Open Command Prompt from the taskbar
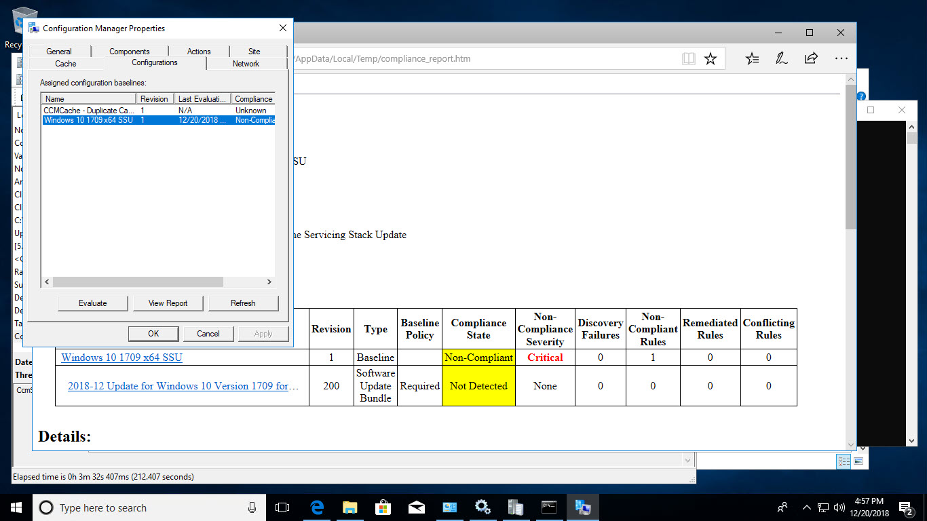This screenshot has width=927, height=521. coord(549,507)
